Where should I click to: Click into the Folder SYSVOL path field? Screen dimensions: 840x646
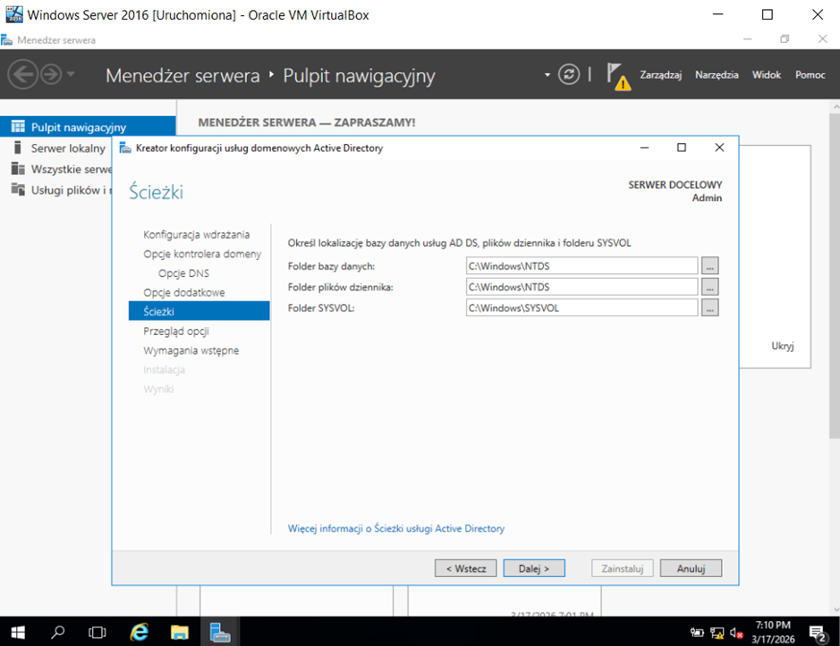pos(581,307)
